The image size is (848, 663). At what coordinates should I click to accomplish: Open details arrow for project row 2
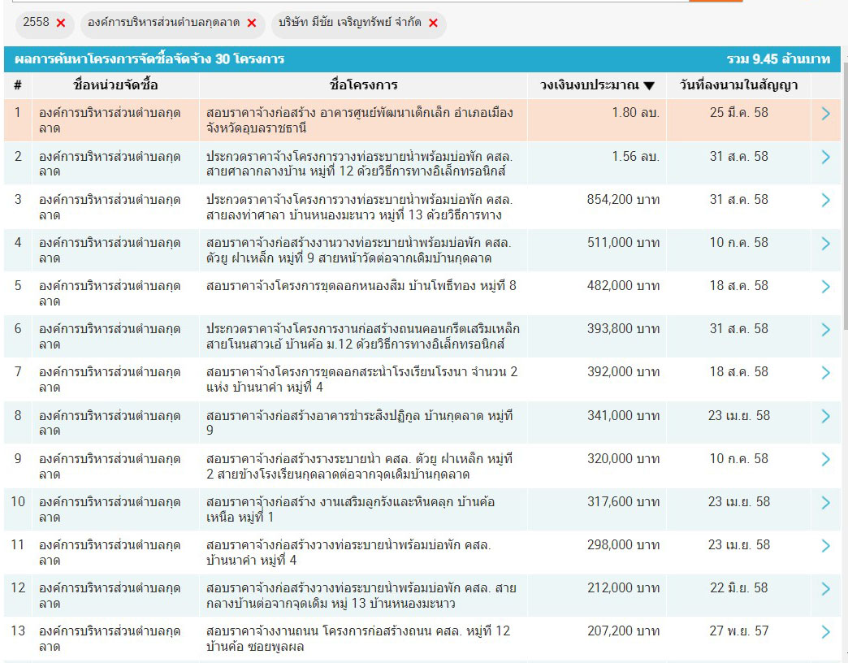click(825, 157)
